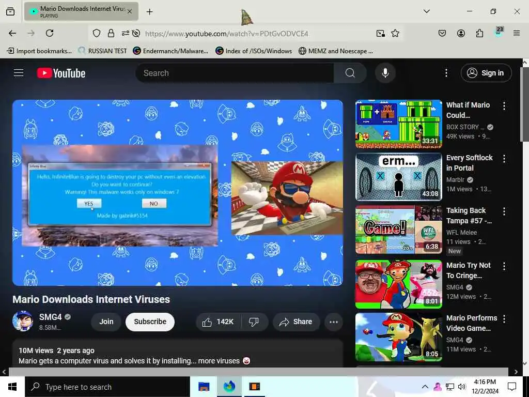Open options menu for 'Mario Try Not To Cringe'
Image resolution: width=529 pixels, height=397 pixels.
click(x=504, y=266)
